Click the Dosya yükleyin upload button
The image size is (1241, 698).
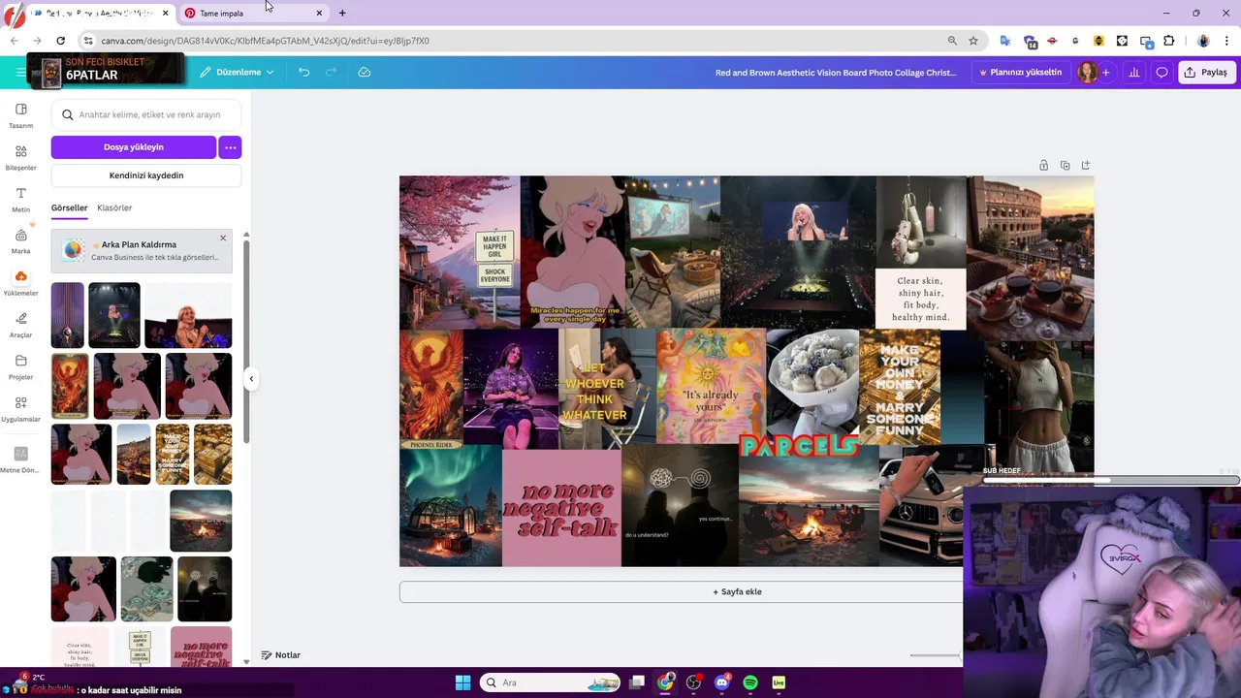[134, 147]
